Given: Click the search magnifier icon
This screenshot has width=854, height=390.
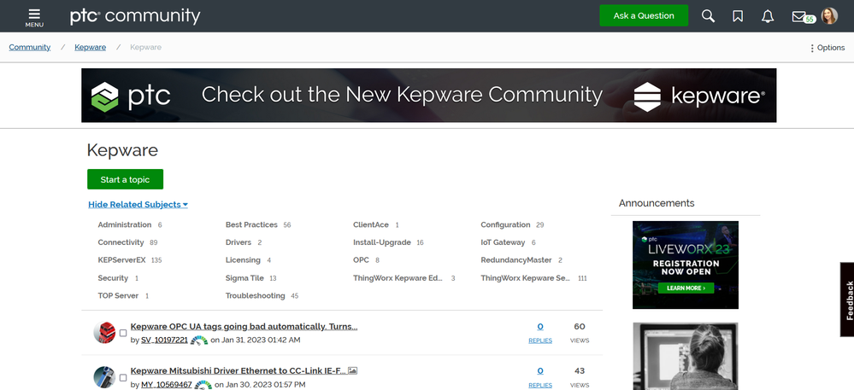Looking at the screenshot, I should [x=708, y=16].
